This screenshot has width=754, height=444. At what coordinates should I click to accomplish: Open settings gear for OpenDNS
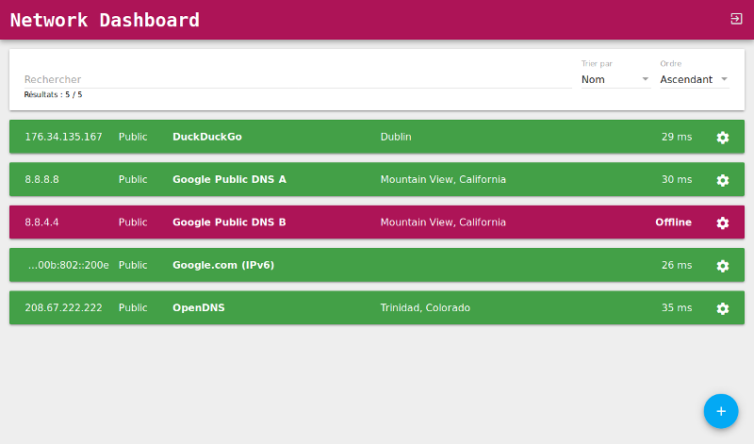click(722, 309)
